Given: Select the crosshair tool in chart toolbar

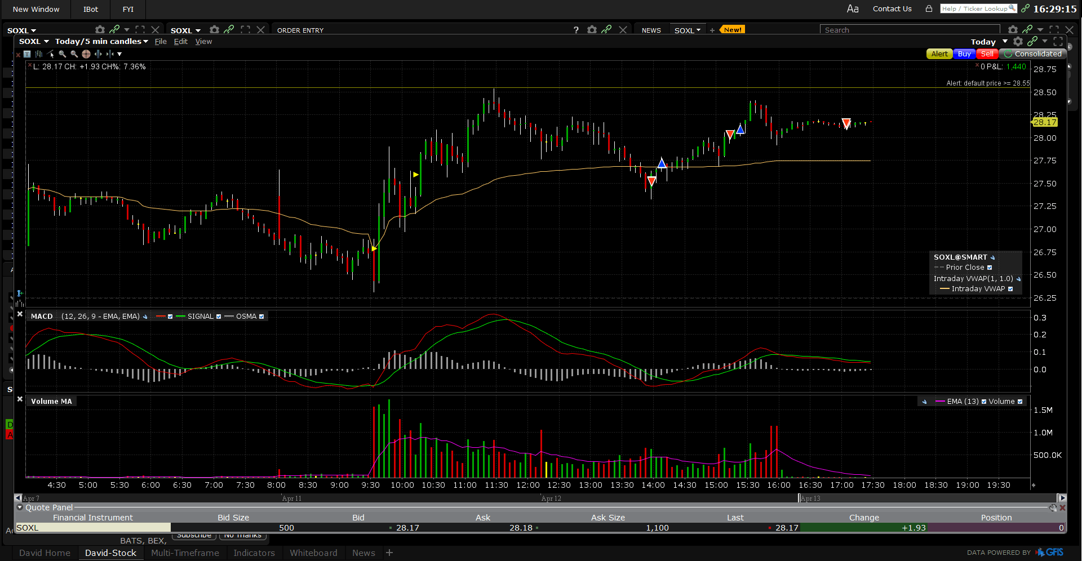Looking at the screenshot, I should tap(86, 54).
